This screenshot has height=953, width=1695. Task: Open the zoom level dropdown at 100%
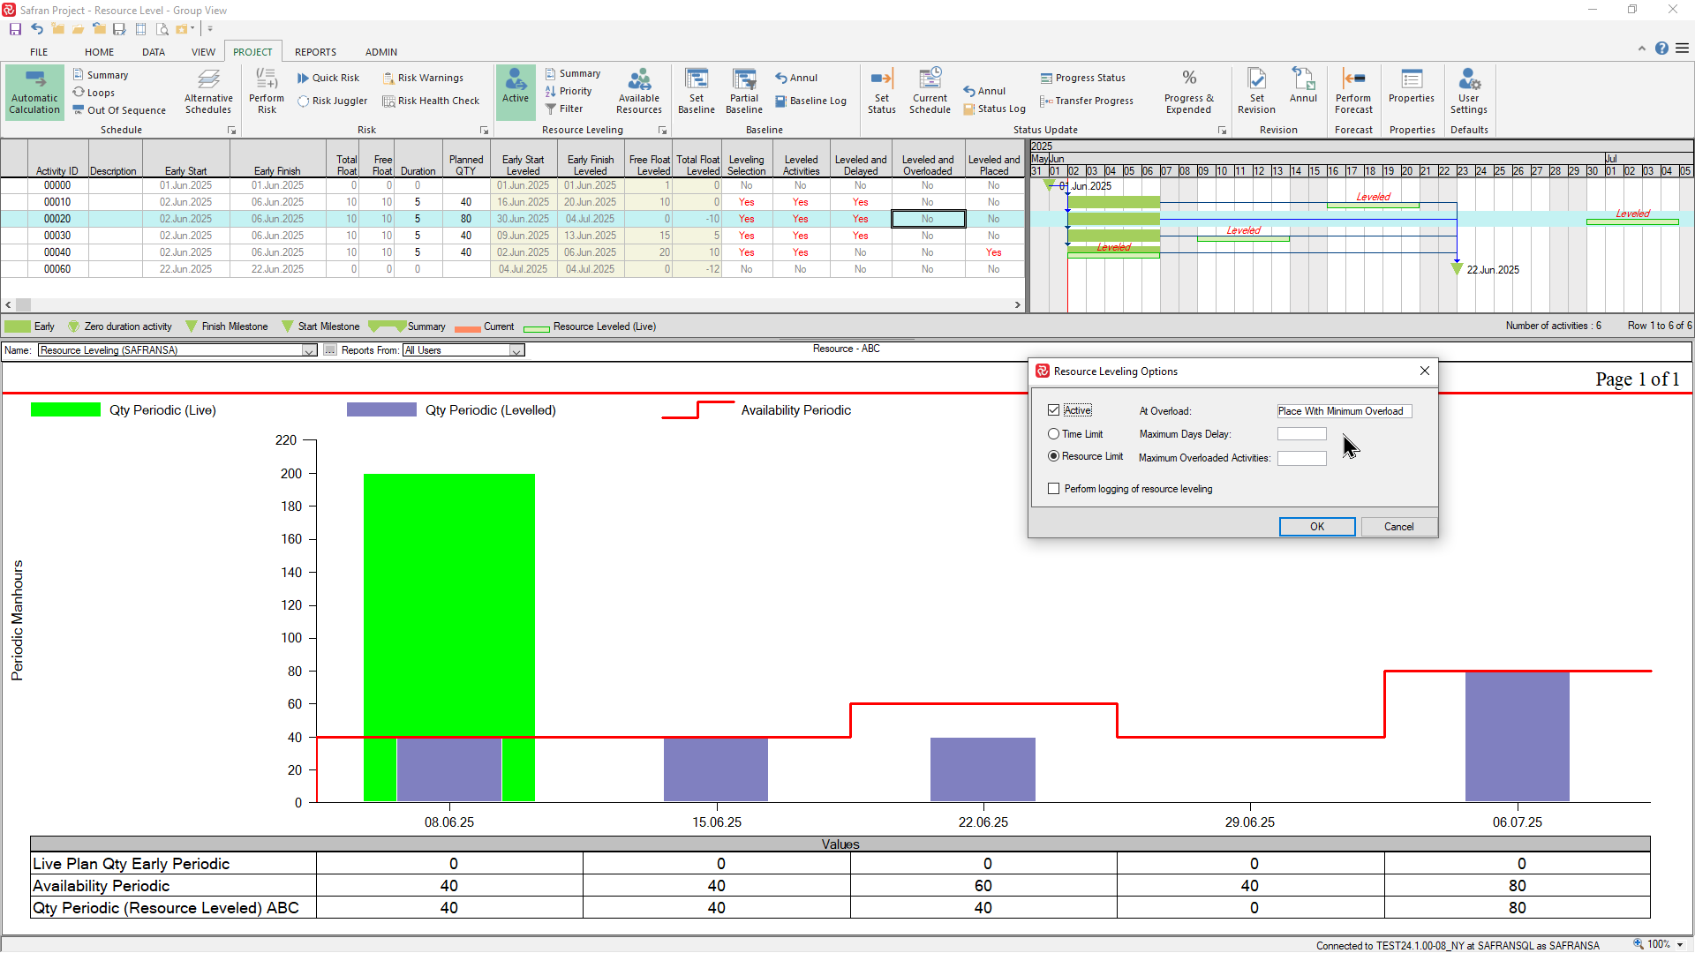1680,945
